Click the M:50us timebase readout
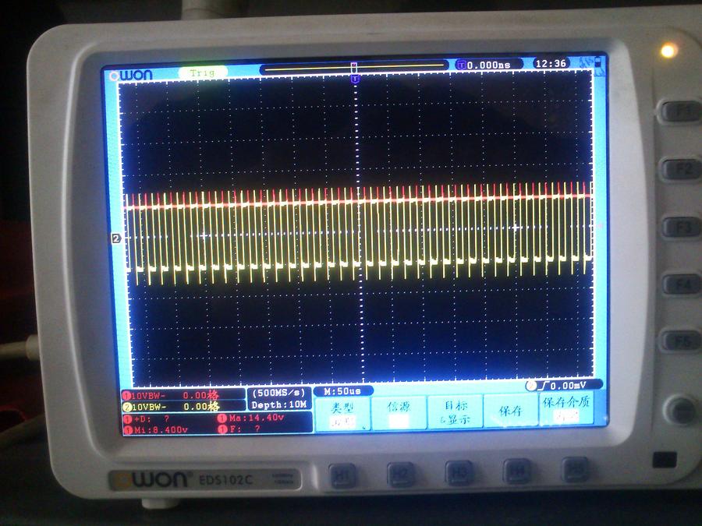This screenshot has width=702, height=526. 343,390
